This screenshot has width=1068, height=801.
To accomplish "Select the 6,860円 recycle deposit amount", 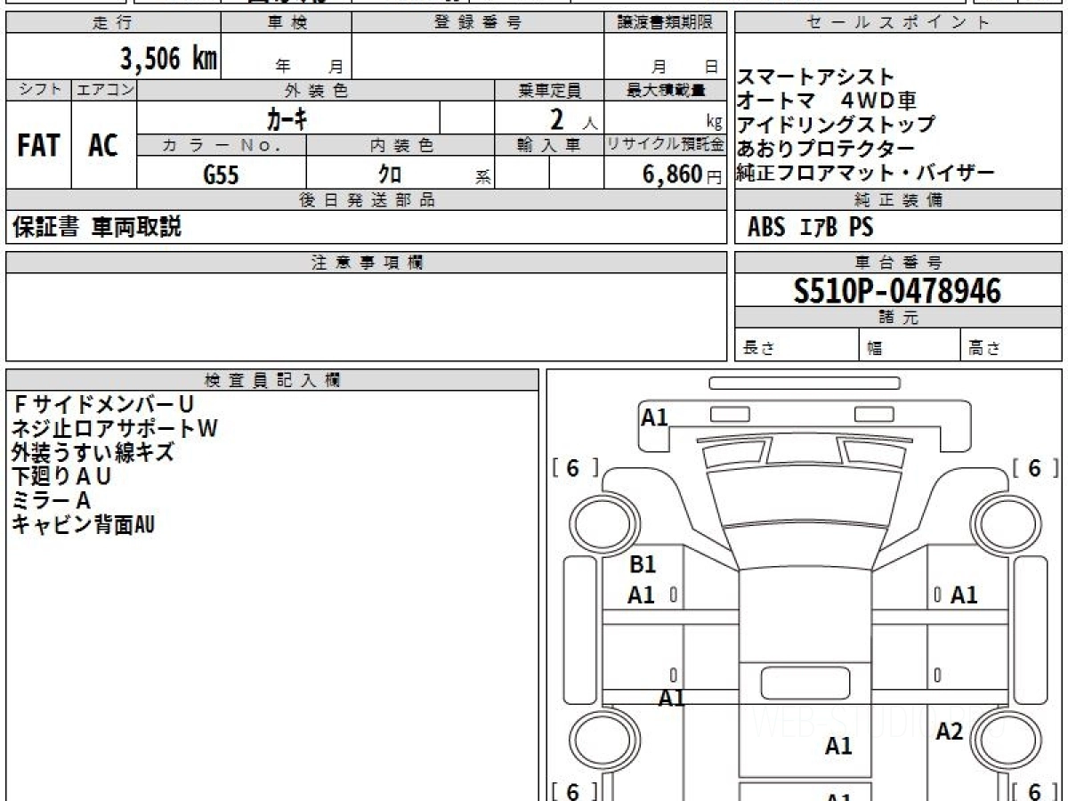I will pos(682,174).
